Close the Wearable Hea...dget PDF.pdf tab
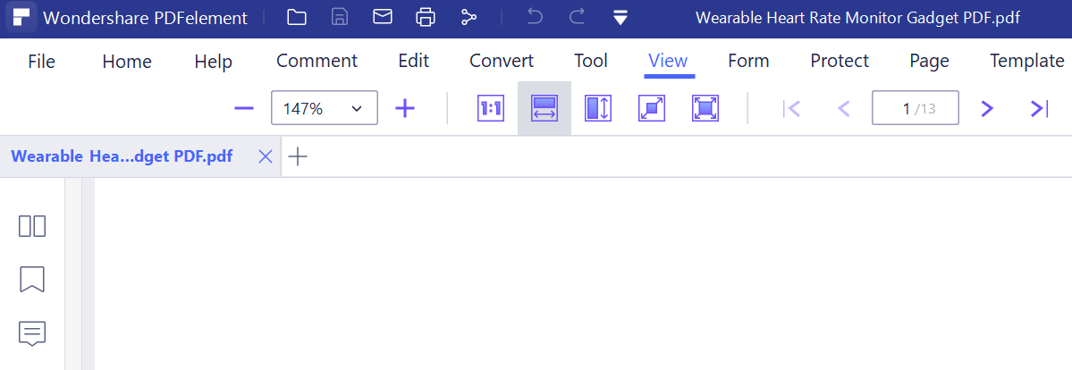1072x370 pixels. (x=266, y=156)
